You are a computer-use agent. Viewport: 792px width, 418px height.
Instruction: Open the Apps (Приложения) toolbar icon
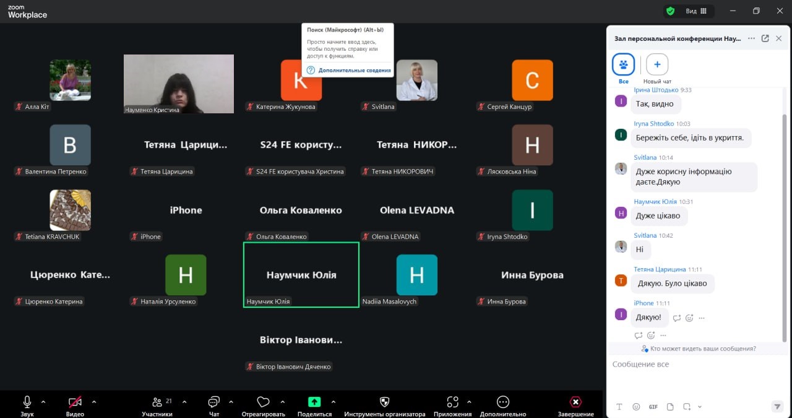(452, 402)
